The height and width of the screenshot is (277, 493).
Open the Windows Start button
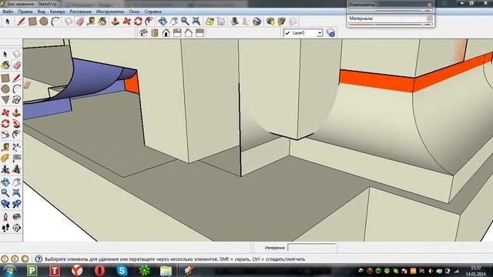pyautogui.click(x=9, y=271)
